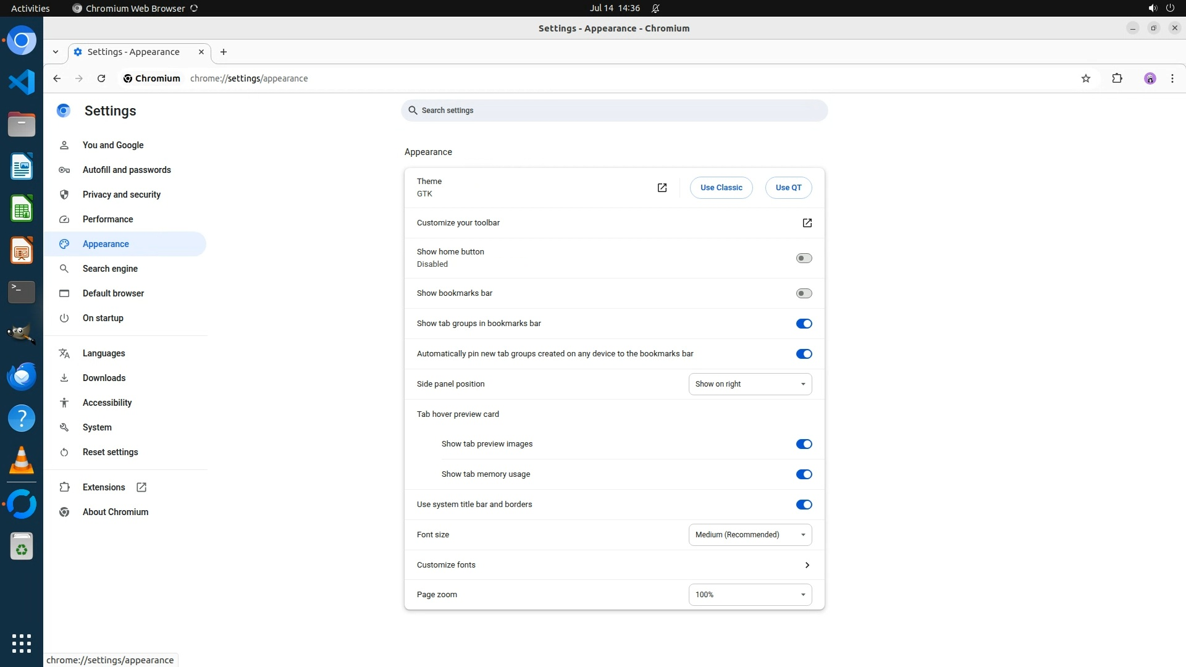Open the Extensions puzzle icon
Image resolution: width=1186 pixels, height=667 pixels.
pos(1117,78)
